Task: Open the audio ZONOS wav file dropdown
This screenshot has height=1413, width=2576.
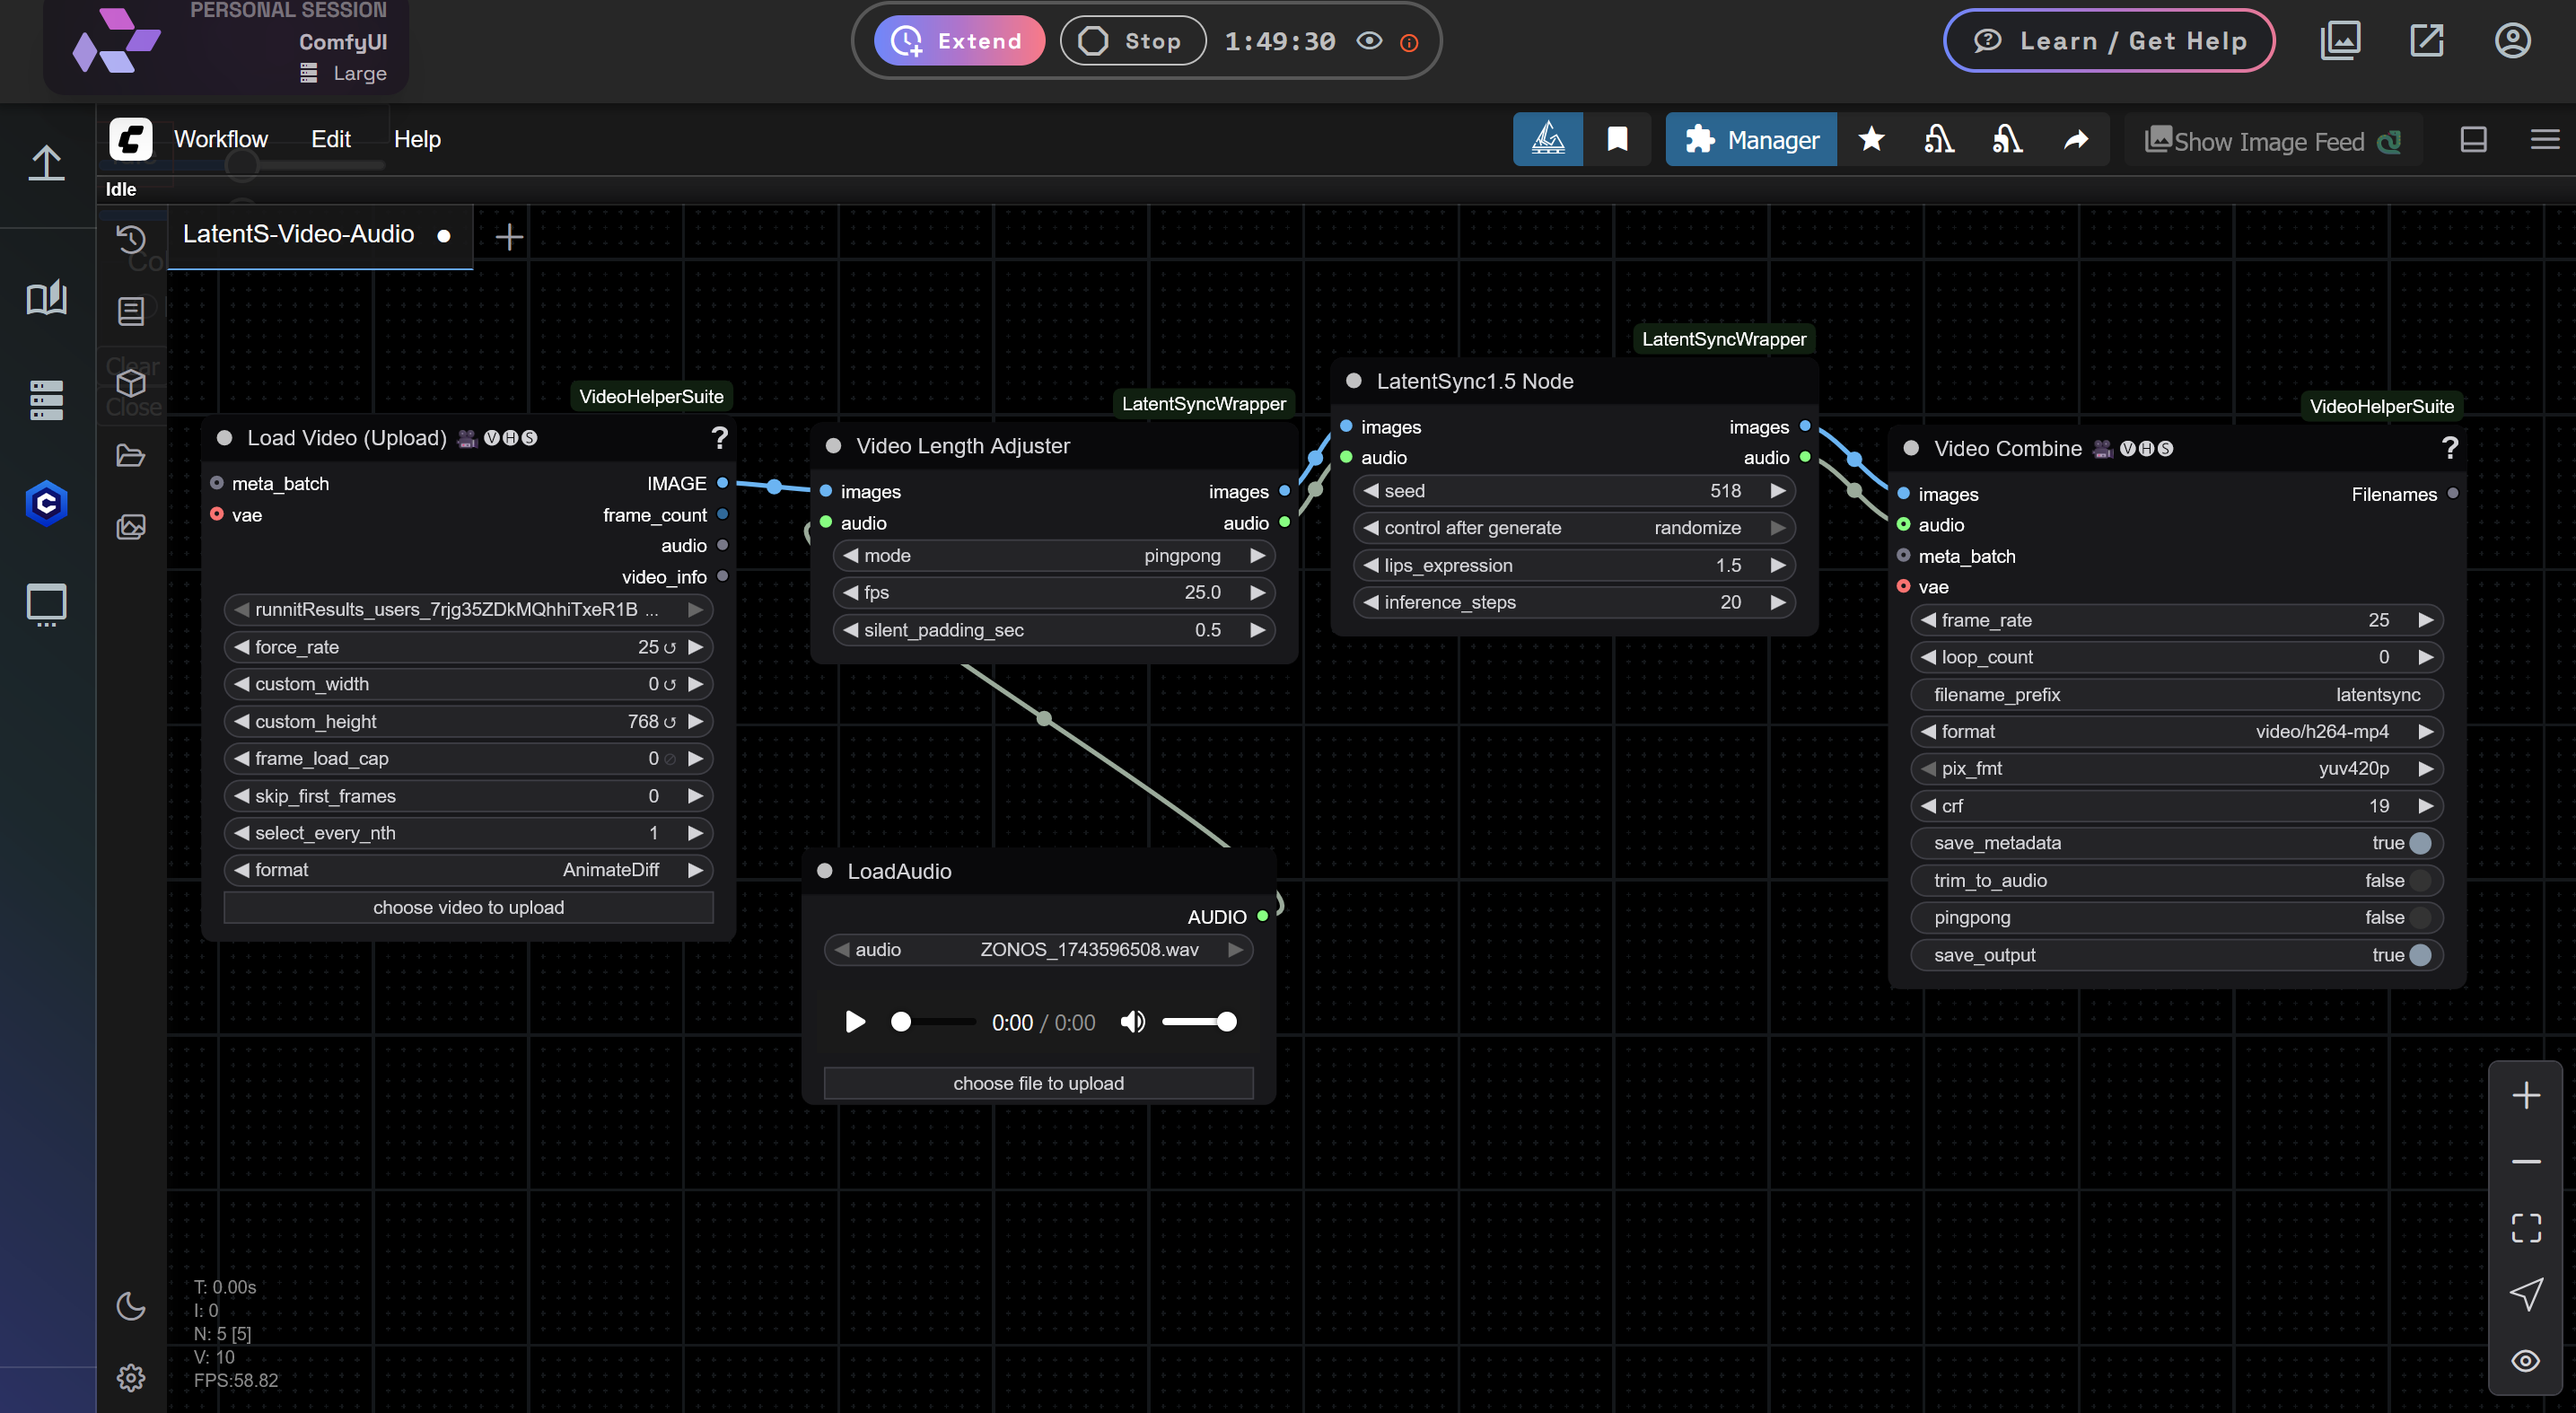Action: point(1038,950)
